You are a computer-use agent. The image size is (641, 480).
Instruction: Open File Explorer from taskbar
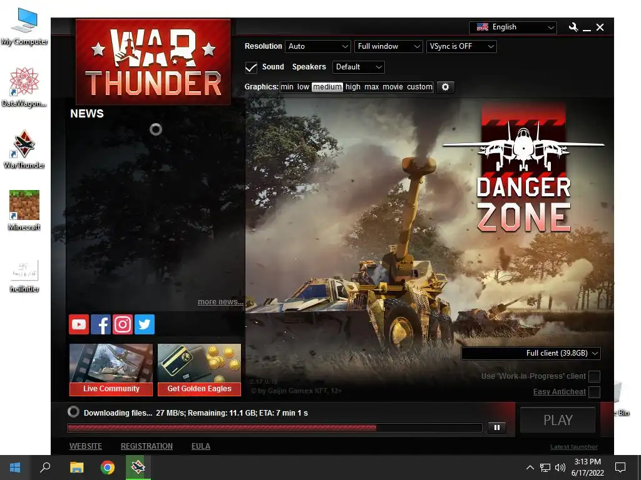(76, 467)
